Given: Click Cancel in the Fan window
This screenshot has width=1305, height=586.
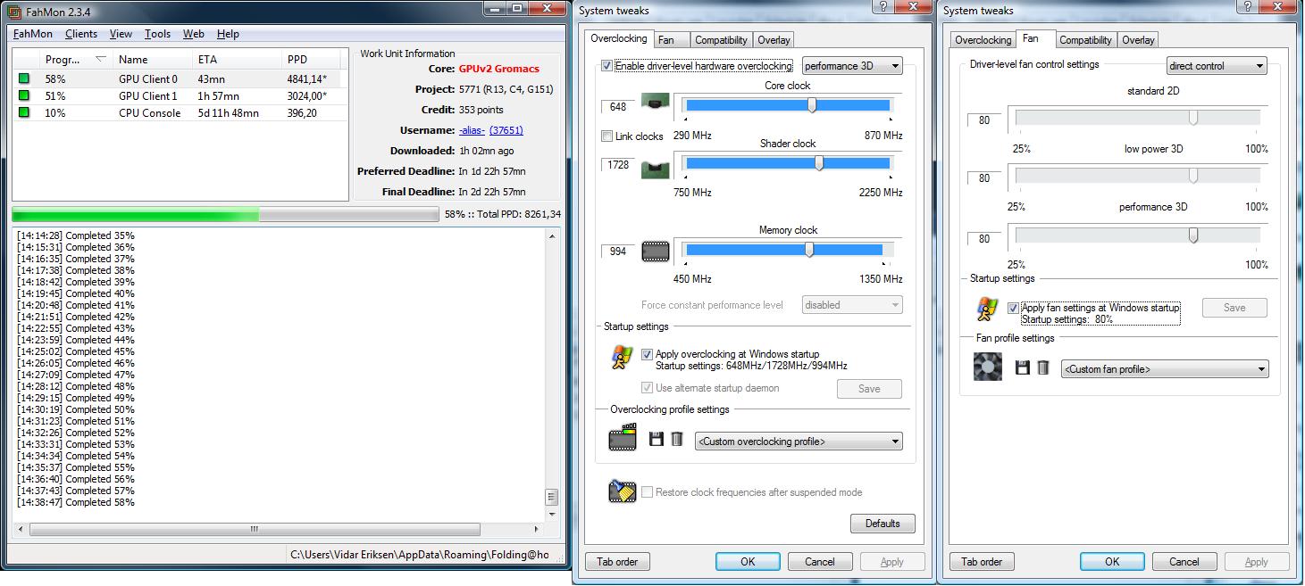Looking at the screenshot, I should click(x=1184, y=562).
